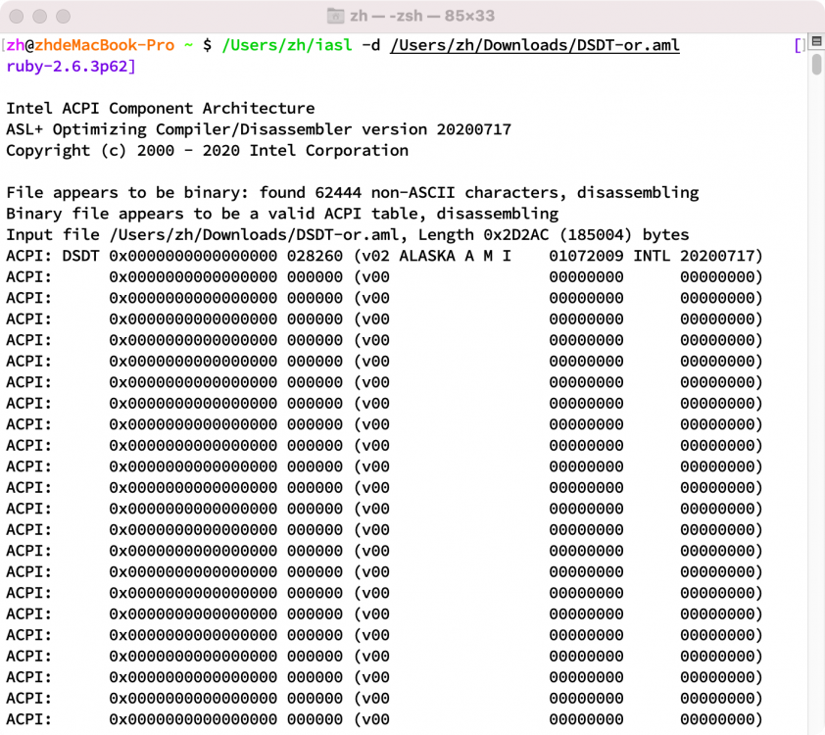Click '(v02' on the DSDT line
The height and width of the screenshot is (735, 825).
click(371, 256)
